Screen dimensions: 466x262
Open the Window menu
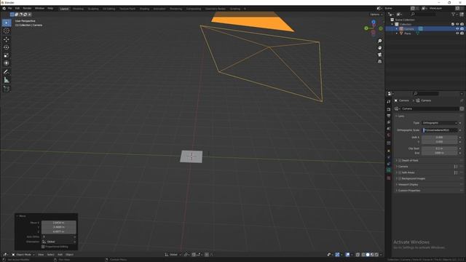pyautogui.click(x=39, y=8)
